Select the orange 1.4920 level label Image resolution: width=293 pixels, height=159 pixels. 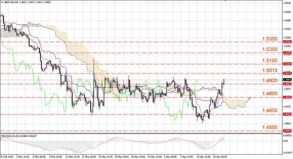270,80
